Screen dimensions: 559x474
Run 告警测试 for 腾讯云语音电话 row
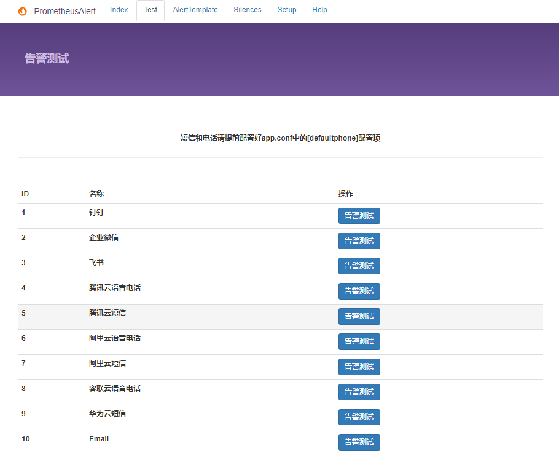point(359,291)
